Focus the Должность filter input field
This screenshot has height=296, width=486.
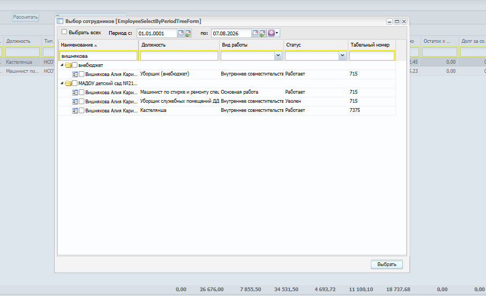pos(179,56)
